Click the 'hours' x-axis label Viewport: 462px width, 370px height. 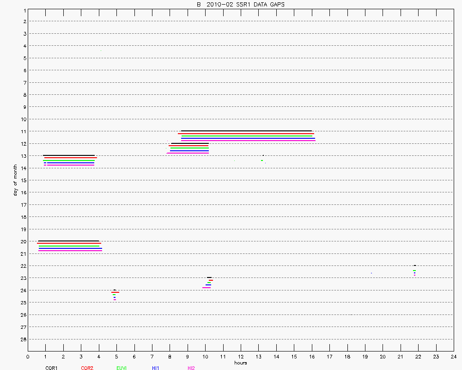(x=240, y=363)
